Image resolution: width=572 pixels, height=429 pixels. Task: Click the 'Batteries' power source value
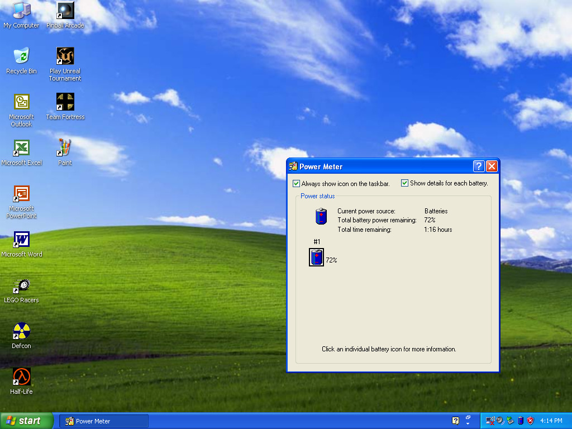pyautogui.click(x=436, y=211)
